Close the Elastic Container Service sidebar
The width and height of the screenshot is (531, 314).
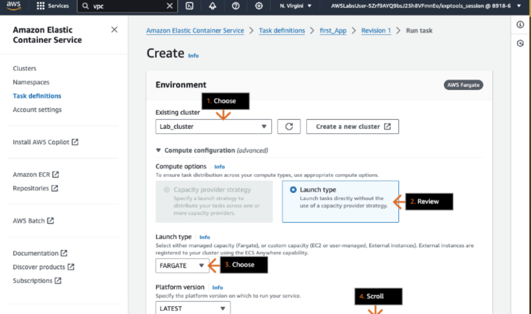click(114, 30)
